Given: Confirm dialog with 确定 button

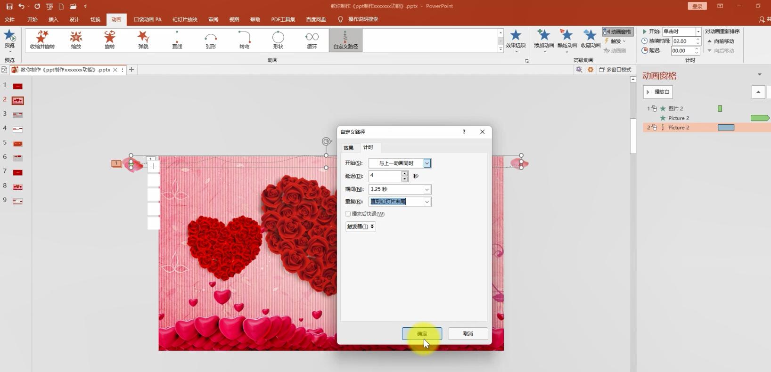Looking at the screenshot, I should [x=422, y=333].
